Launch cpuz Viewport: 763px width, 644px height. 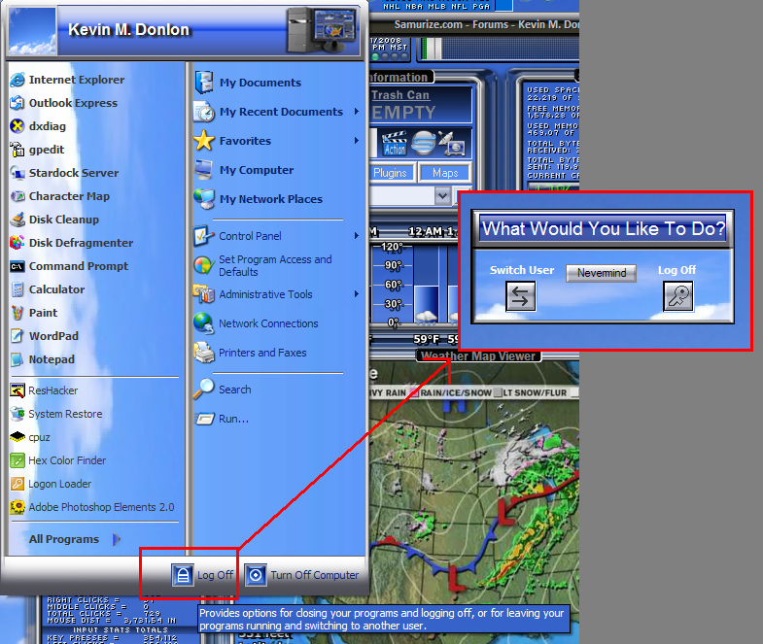click(x=30, y=437)
